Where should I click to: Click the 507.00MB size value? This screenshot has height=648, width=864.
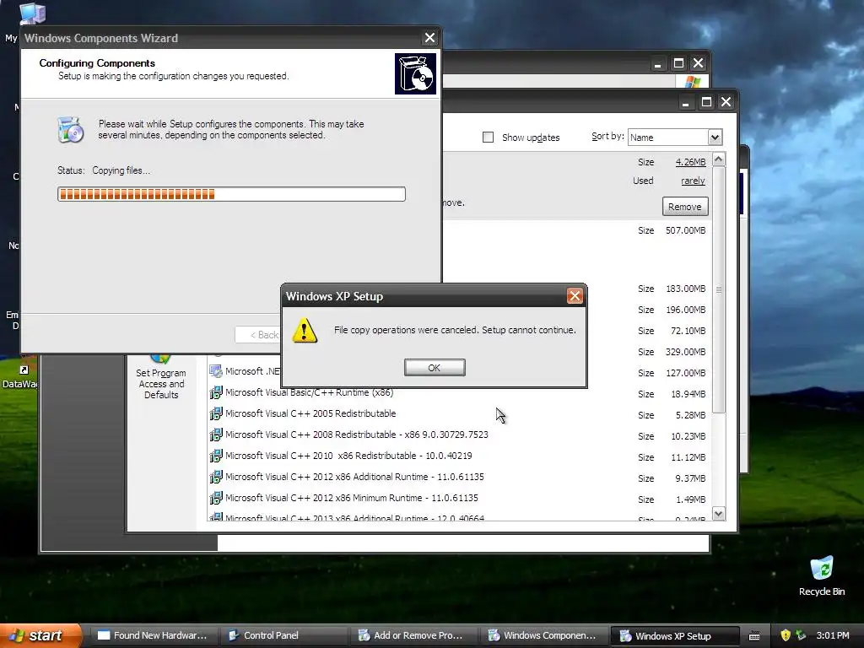tap(685, 230)
